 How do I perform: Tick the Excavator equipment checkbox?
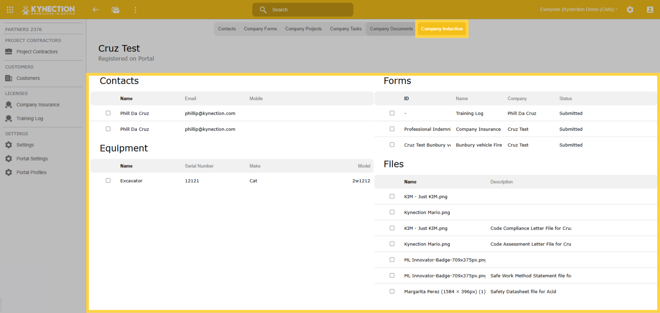[x=108, y=180]
